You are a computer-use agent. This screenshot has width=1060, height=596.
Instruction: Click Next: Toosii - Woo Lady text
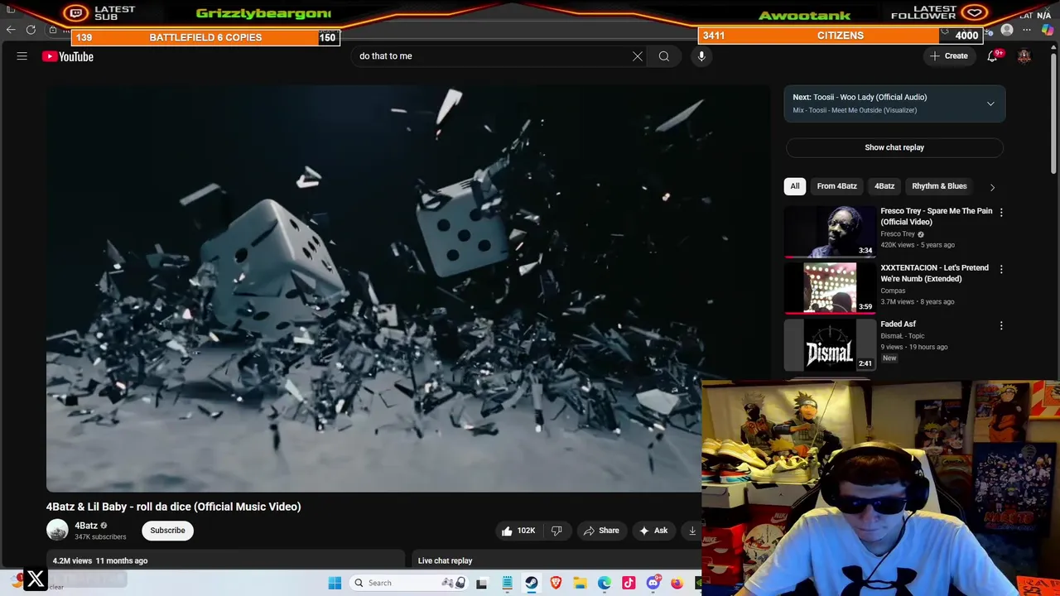click(860, 98)
